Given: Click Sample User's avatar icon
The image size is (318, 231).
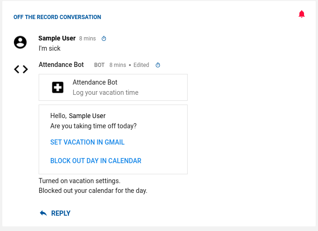Looking at the screenshot, I should tap(20, 42).
